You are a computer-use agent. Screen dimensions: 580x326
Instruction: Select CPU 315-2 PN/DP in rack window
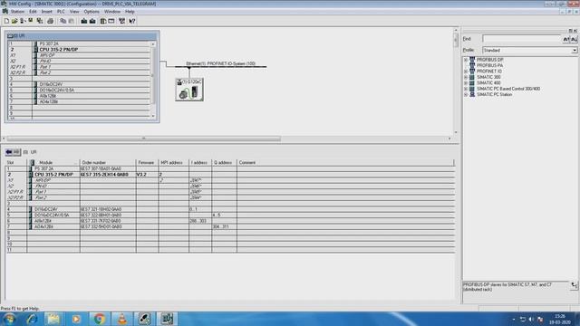(x=58, y=50)
